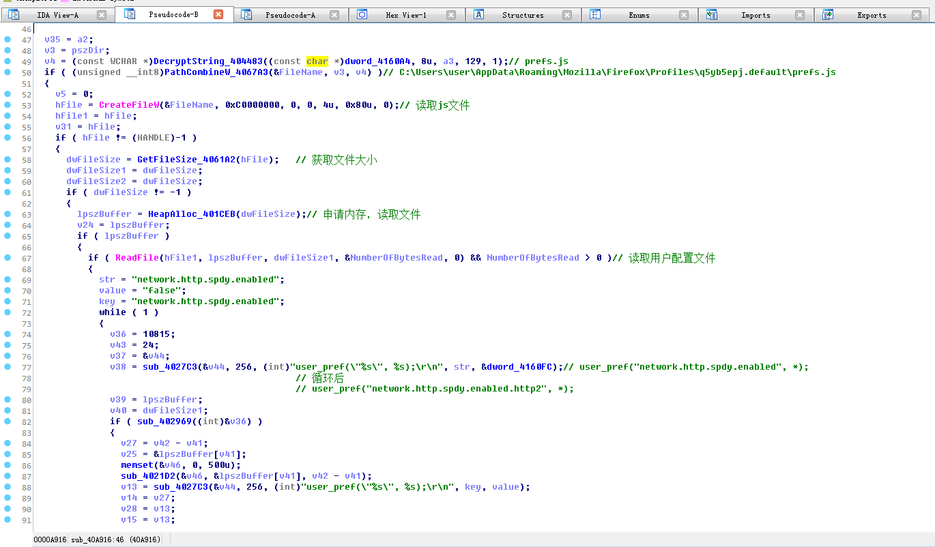This screenshot has height=547, width=935.
Task: Switch to the Hex View-1 tab
Action: (406, 15)
